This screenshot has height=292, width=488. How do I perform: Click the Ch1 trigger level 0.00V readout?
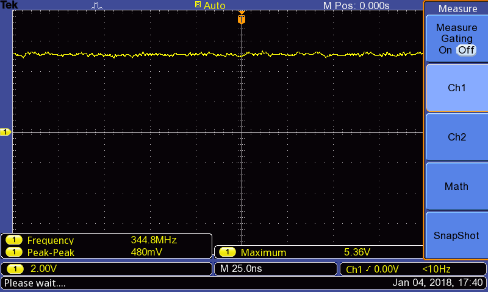(x=372, y=269)
